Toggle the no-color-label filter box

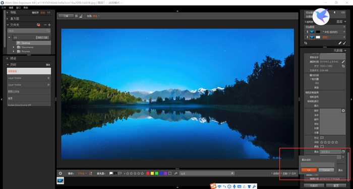click(x=170, y=173)
